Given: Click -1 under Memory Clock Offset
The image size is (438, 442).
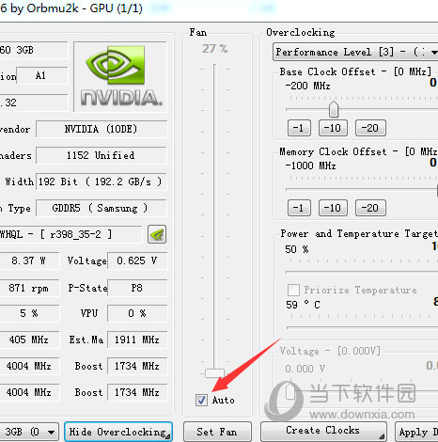Looking at the screenshot, I should (299, 208).
